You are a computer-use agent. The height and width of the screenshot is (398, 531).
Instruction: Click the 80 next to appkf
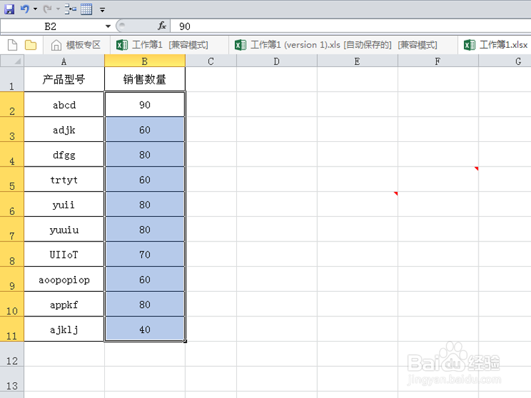pos(145,304)
